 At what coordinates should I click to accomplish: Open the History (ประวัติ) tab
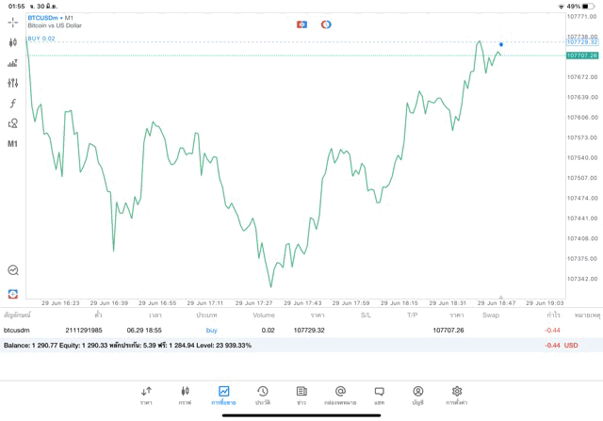[x=262, y=396]
